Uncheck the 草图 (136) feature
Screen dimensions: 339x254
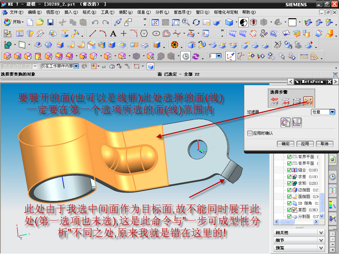click(x=289, y=210)
